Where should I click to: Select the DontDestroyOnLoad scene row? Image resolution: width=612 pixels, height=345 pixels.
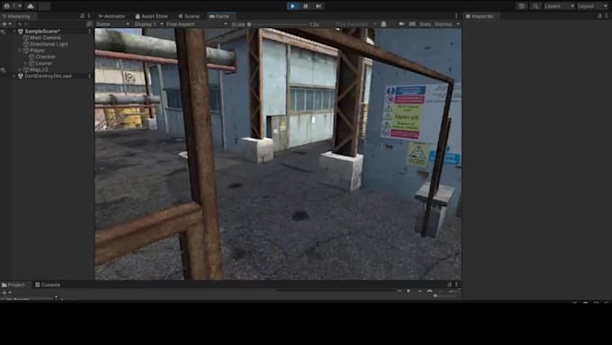(47, 77)
